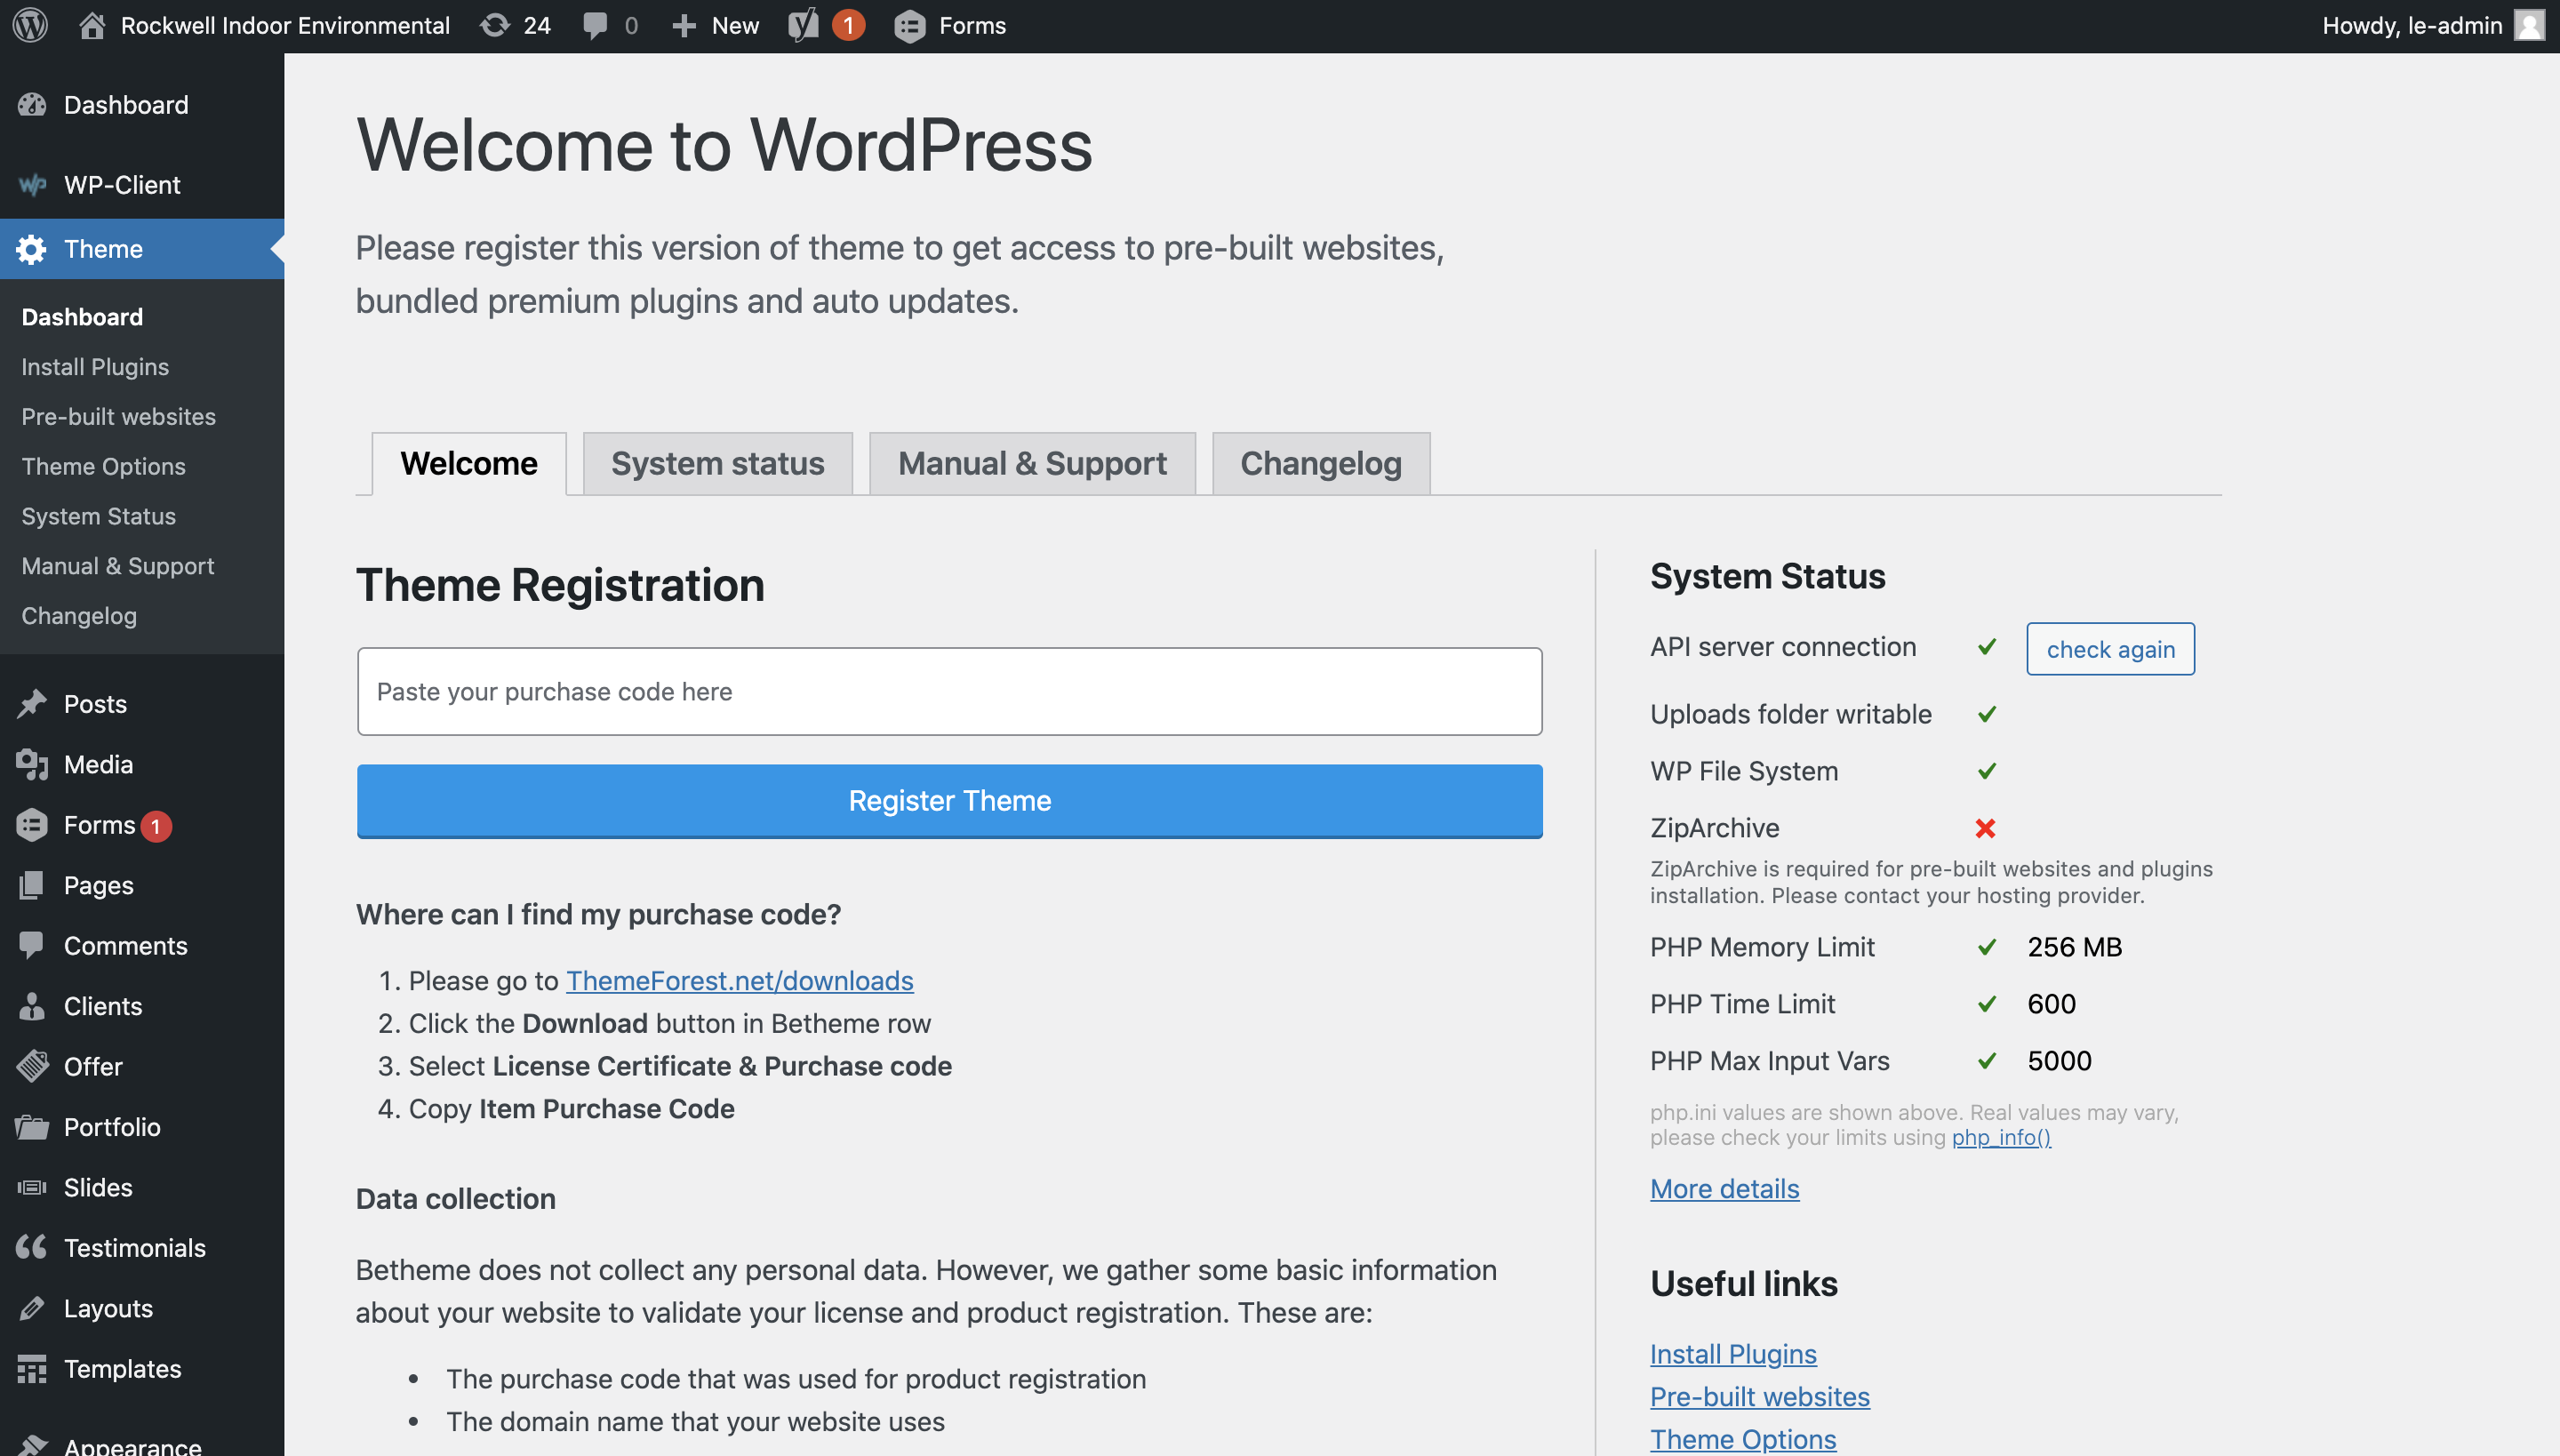Open the More details link
The height and width of the screenshot is (1456, 2560).
point(1724,1189)
